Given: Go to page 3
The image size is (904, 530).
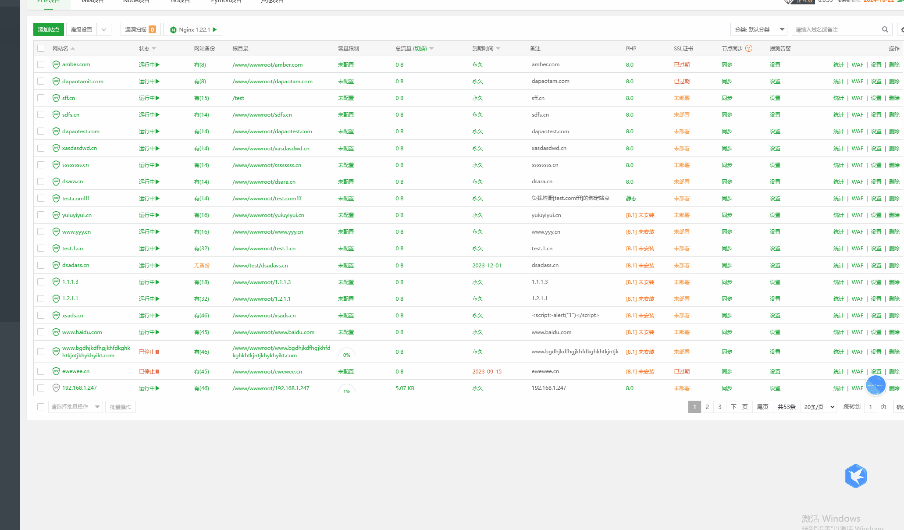Looking at the screenshot, I should pyautogui.click(x=720, y=407).
